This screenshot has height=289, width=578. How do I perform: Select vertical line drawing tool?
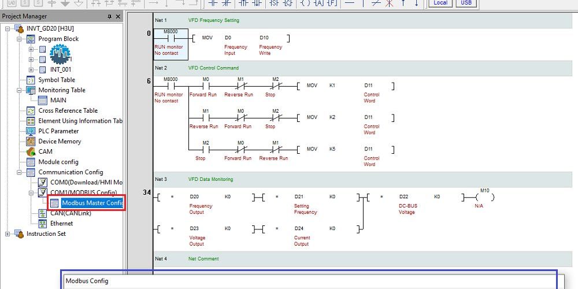pyautogui.click(x=363, y=3)
